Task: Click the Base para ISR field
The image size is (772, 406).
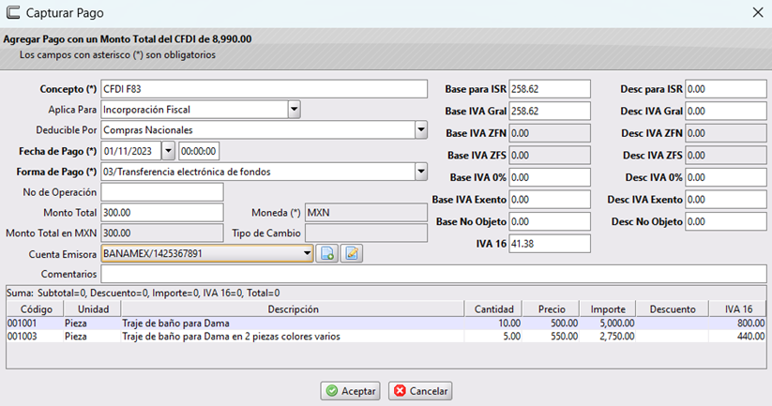Action: (550, 89)
